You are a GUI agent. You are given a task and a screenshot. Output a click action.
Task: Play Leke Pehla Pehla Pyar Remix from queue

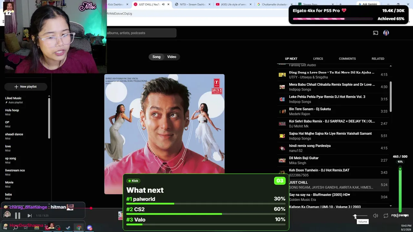point(333,99)
